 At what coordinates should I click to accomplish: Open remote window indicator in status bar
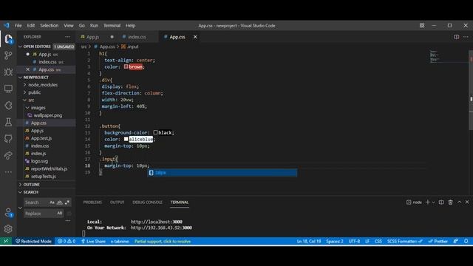pos(6,241)
